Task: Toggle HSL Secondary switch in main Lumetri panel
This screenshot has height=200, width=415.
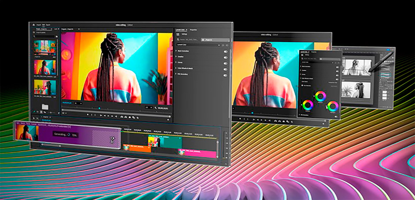Action: 225,75
